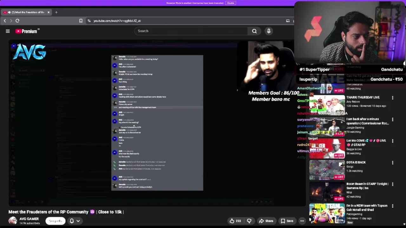The height and width of the screenshot is (228, 406).
Task: Open options for NEW team Topson video
Action: point(392,206)
